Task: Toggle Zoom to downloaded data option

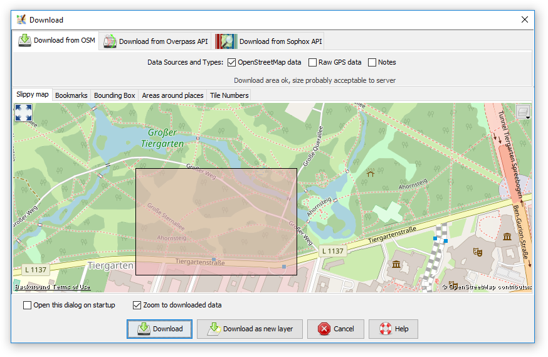Action: (x=137, y=306)
